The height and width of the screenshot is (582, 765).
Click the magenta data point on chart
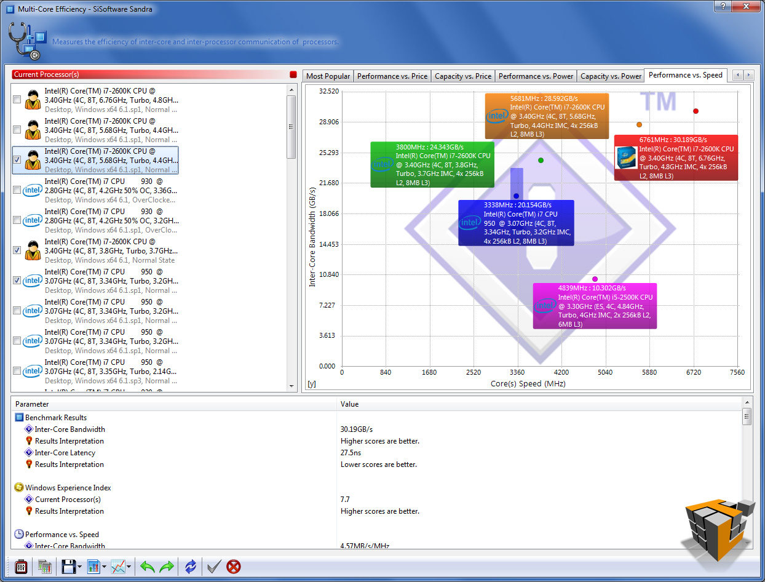(x=595, y=279)
